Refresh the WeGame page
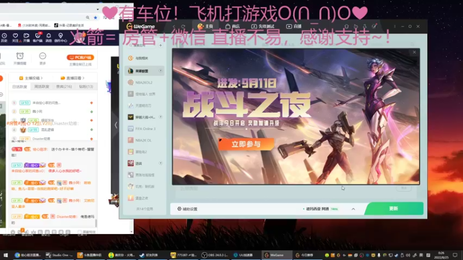 tap(183, 27)
